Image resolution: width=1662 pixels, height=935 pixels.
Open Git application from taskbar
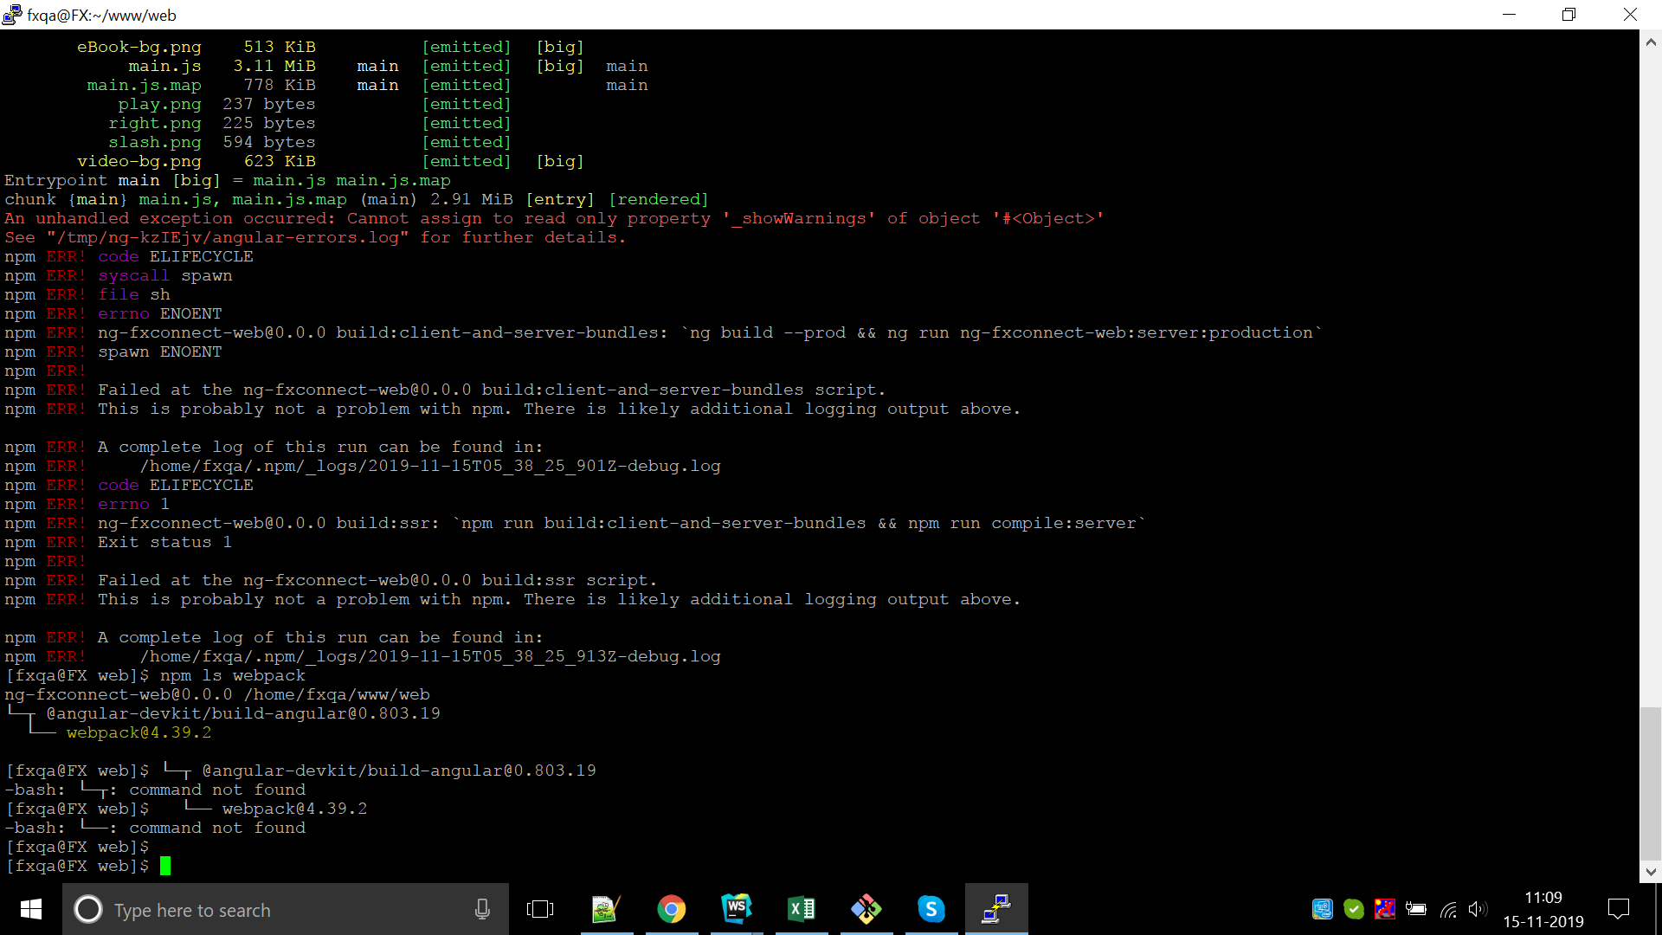[x=866, y=909]
